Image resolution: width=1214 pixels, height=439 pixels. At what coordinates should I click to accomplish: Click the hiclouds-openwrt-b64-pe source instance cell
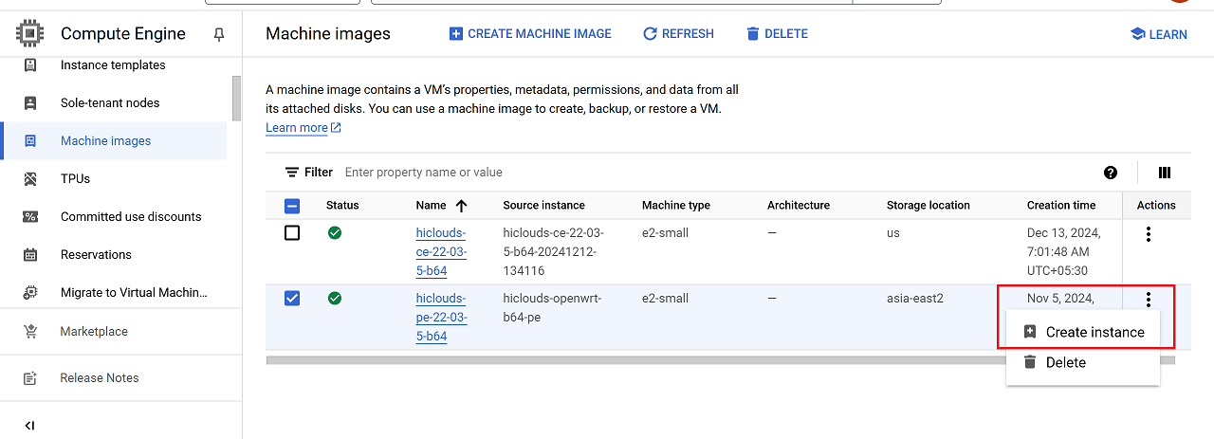(x=552, y=308)
